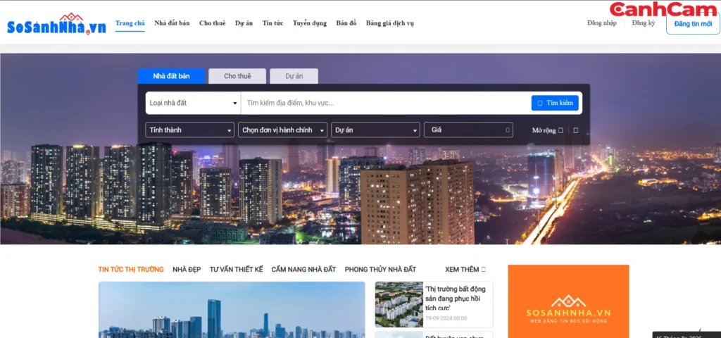Expand filters with Mở rộng

pos(547,130)
